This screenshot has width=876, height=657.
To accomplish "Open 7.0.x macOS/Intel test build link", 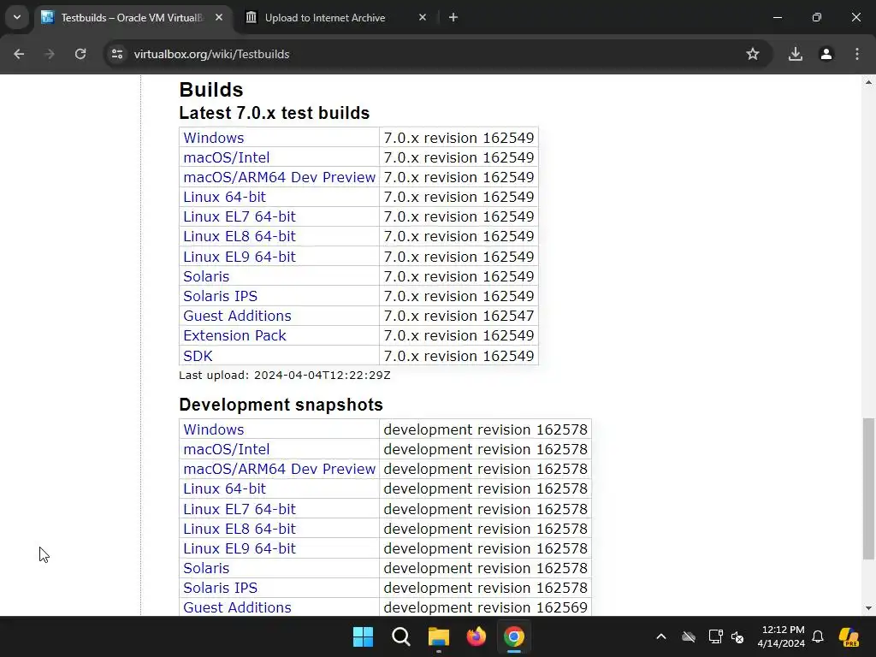I will coord(226,157).
